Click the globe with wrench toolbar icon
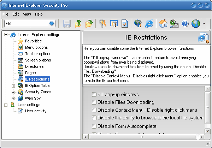 [x=138, y=24]
